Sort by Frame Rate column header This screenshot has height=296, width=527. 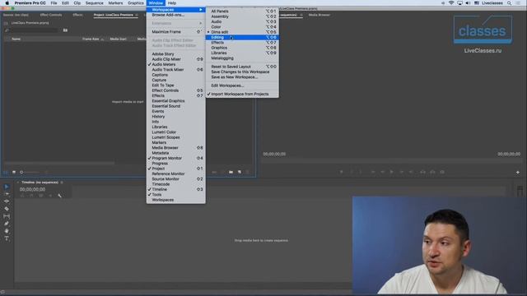pos(91,39)
